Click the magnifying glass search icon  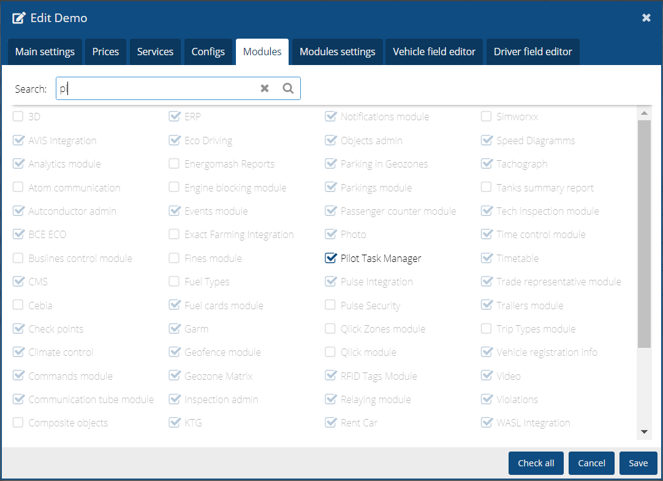[288, 88]
